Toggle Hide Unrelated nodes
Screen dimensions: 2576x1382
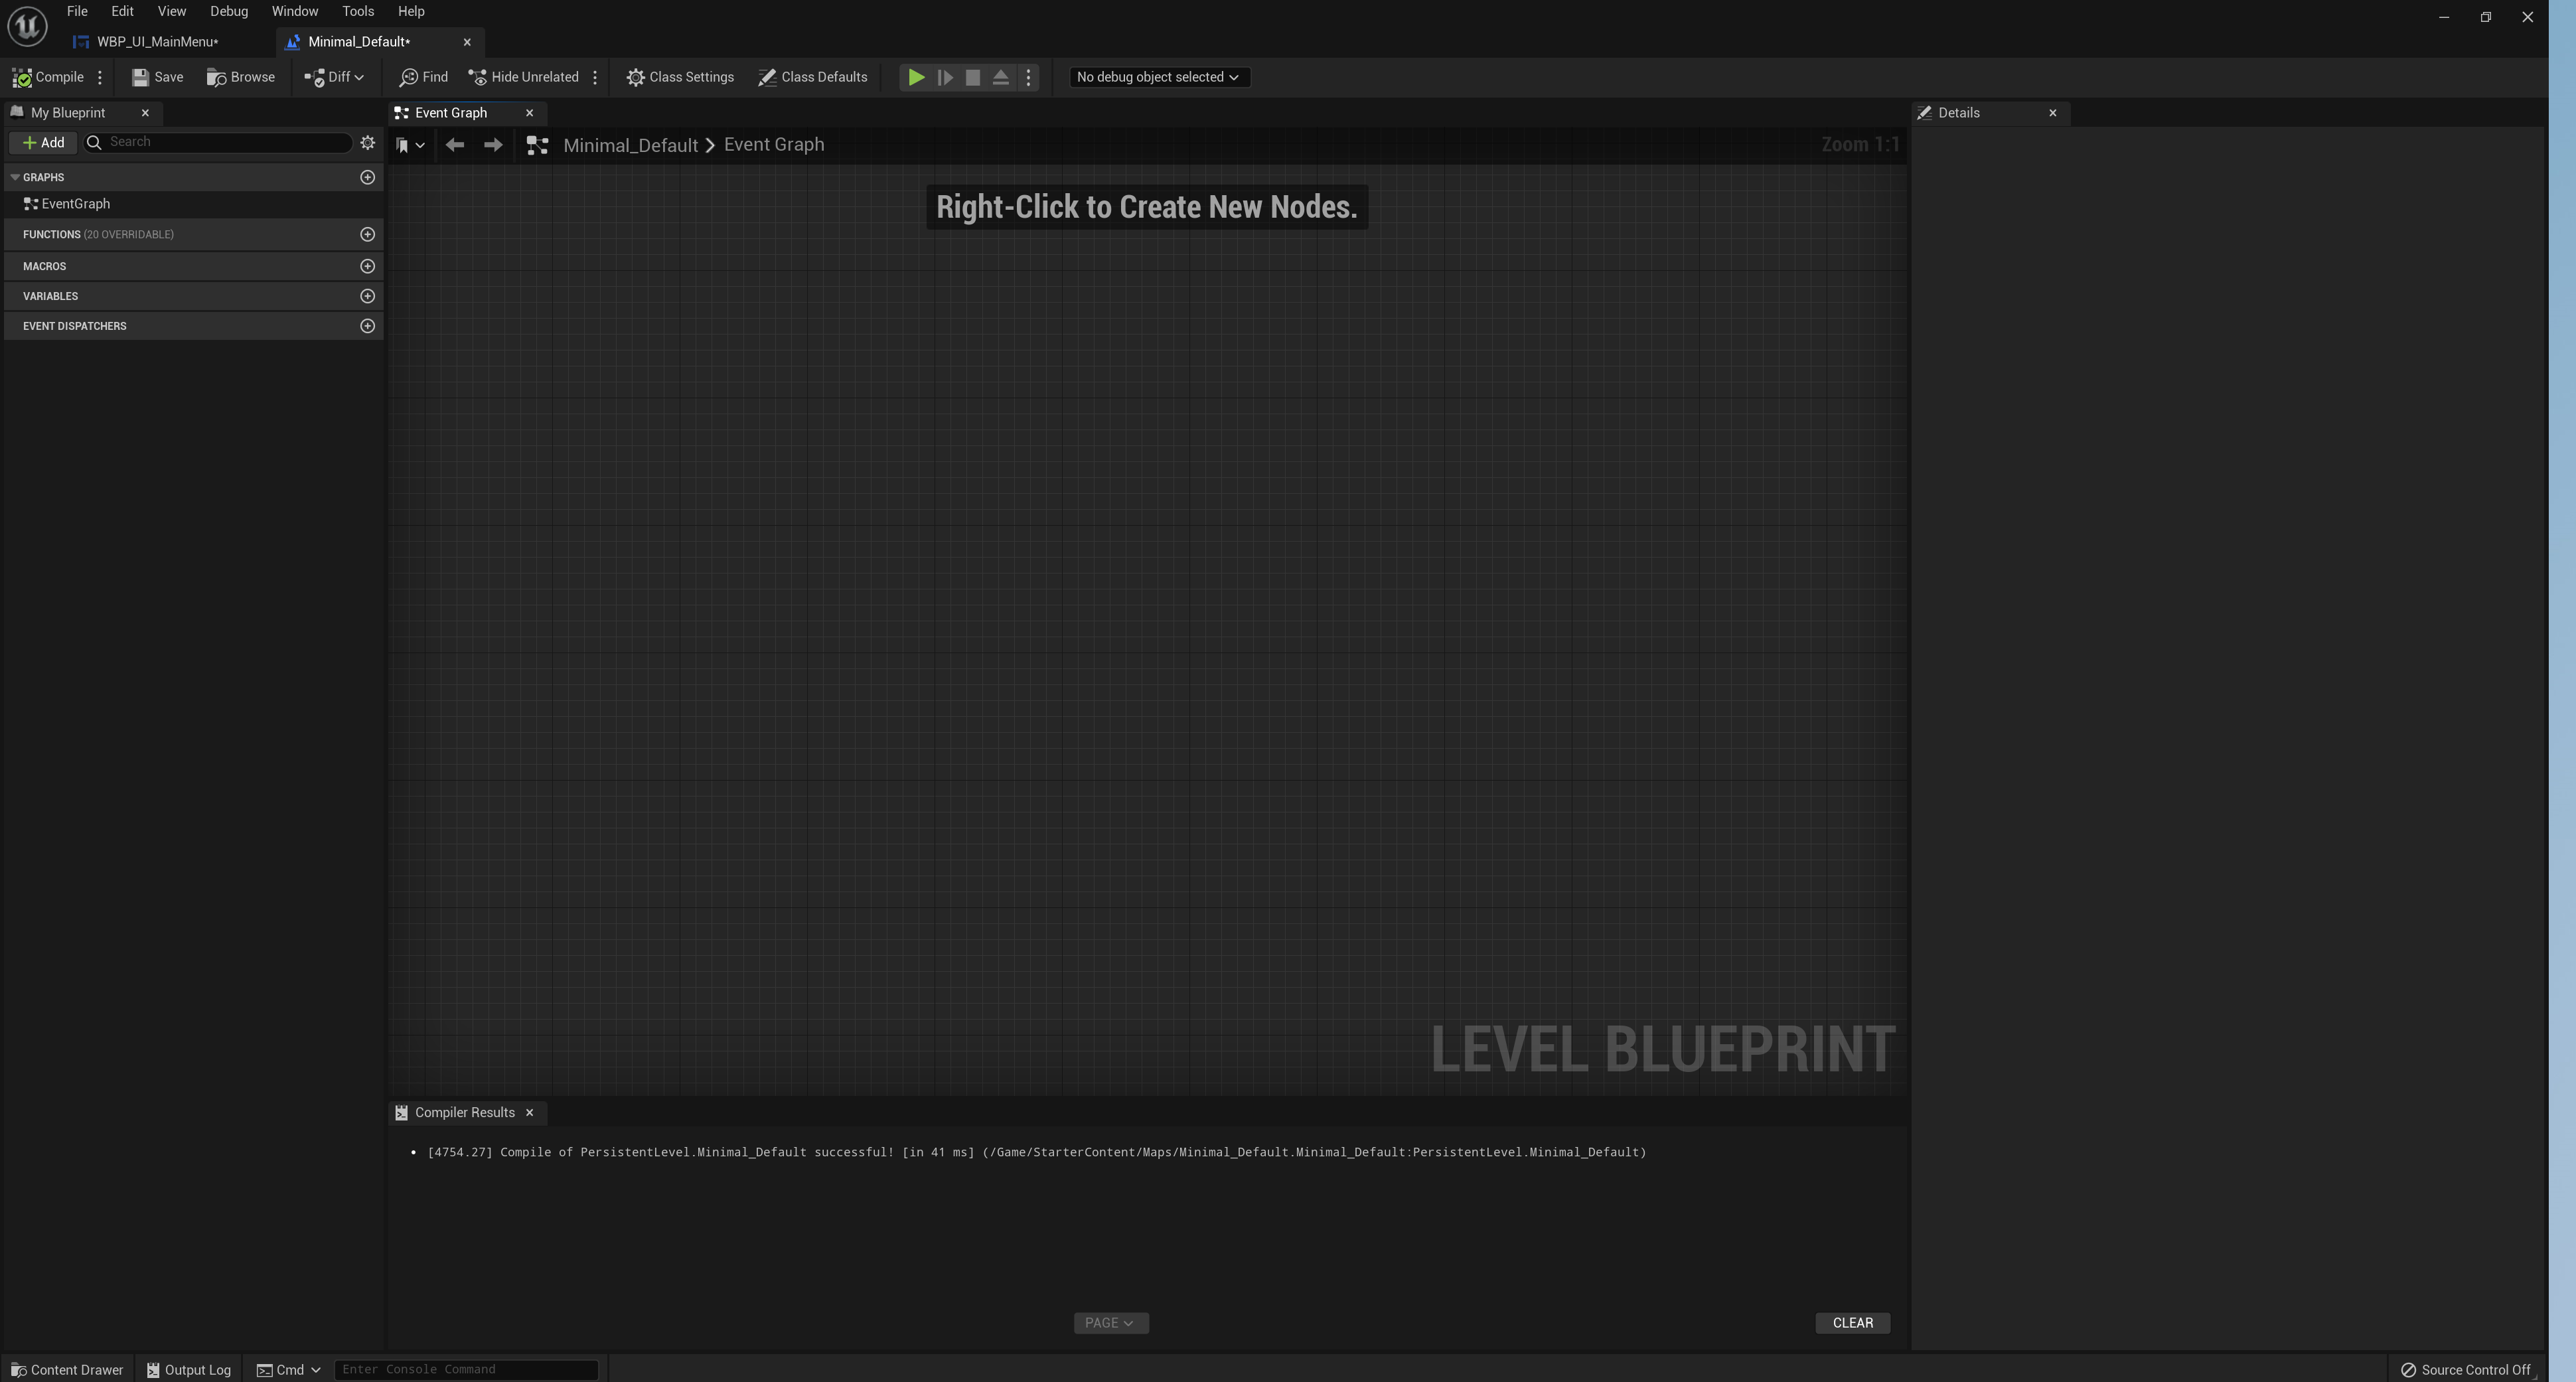tap(523, 77)
